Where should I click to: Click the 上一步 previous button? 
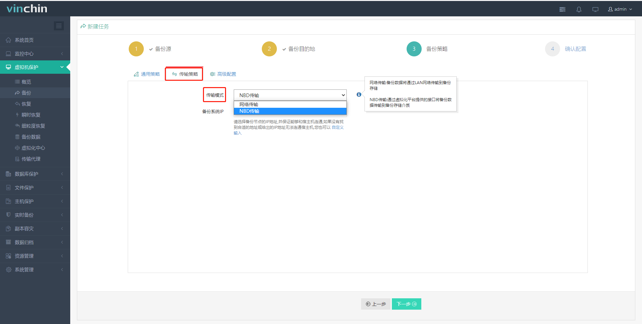tap(376, 304)
